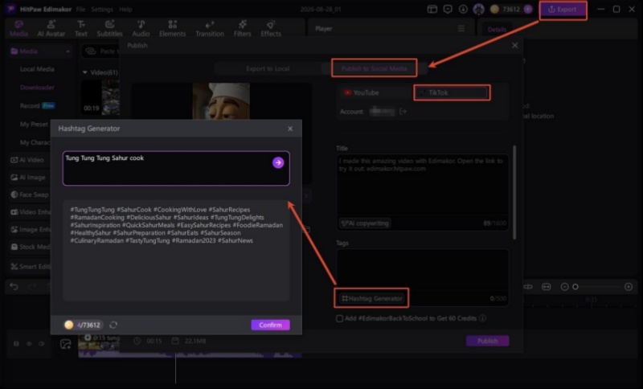Open Face Swap in sidebar

30,194
